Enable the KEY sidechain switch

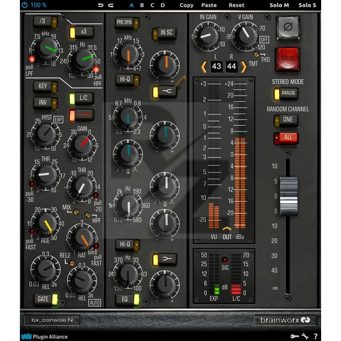coord(45,86)
